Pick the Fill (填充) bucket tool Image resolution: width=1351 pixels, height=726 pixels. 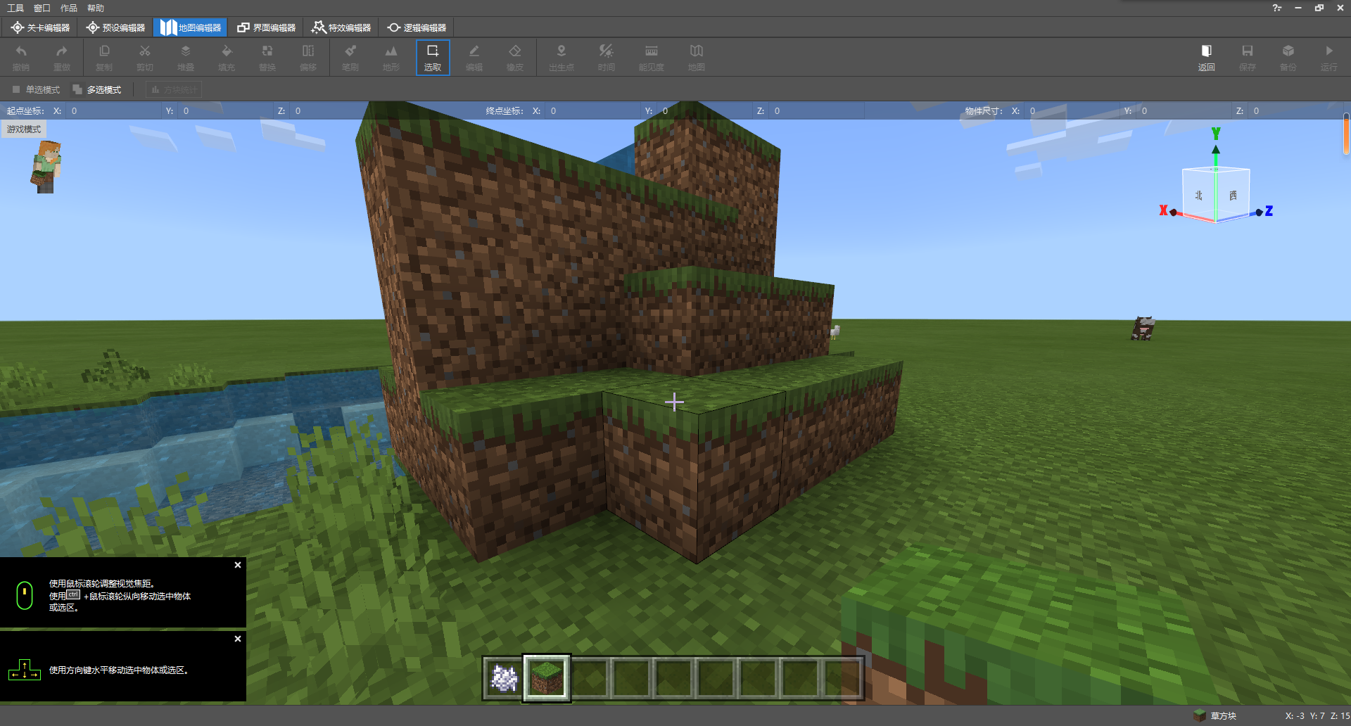click(x=227, y=57)
